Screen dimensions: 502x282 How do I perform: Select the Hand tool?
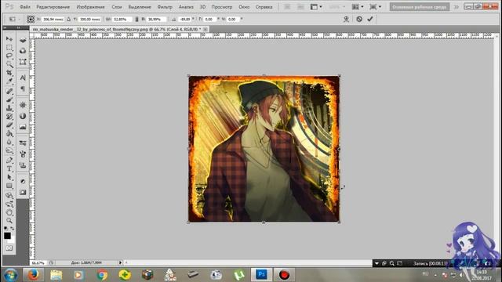(x=9, y=212)
